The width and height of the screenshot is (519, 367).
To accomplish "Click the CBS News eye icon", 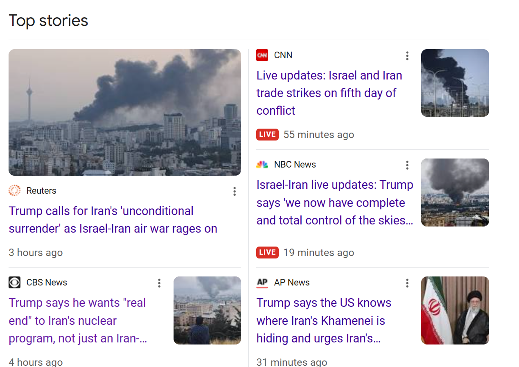I will pyautogui.click(x=15, y=282).
